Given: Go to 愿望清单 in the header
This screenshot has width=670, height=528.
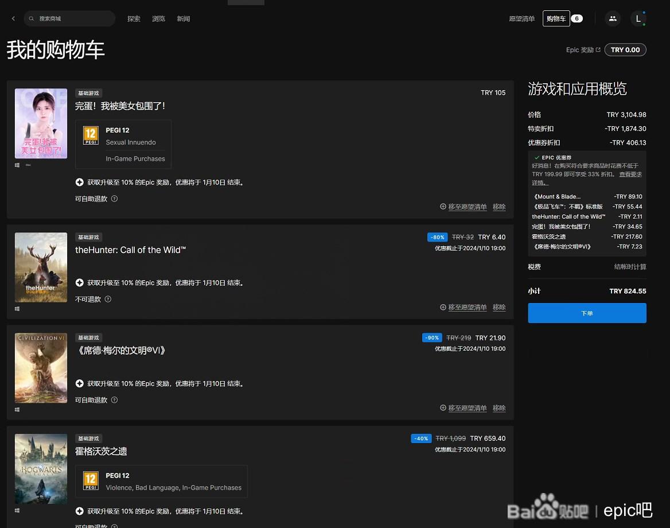Looking at the screenshot, I should pos(522,18).
